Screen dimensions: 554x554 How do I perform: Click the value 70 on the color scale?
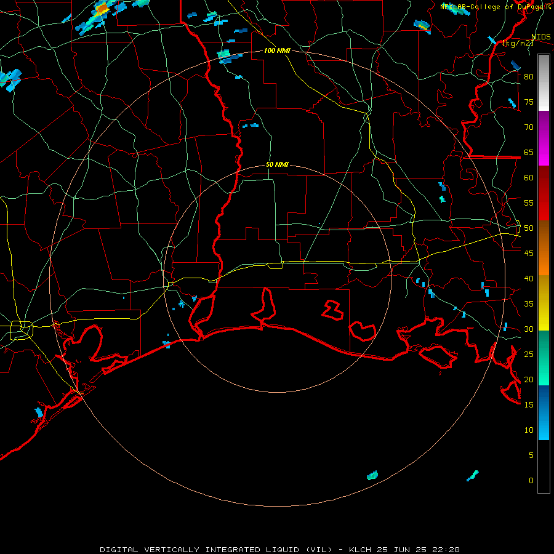point(529,127)
